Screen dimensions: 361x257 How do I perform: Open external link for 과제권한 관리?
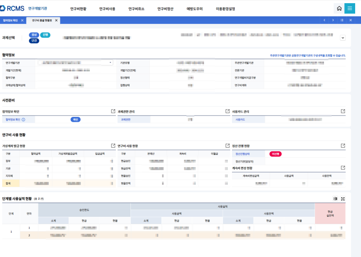pos(228,111)
